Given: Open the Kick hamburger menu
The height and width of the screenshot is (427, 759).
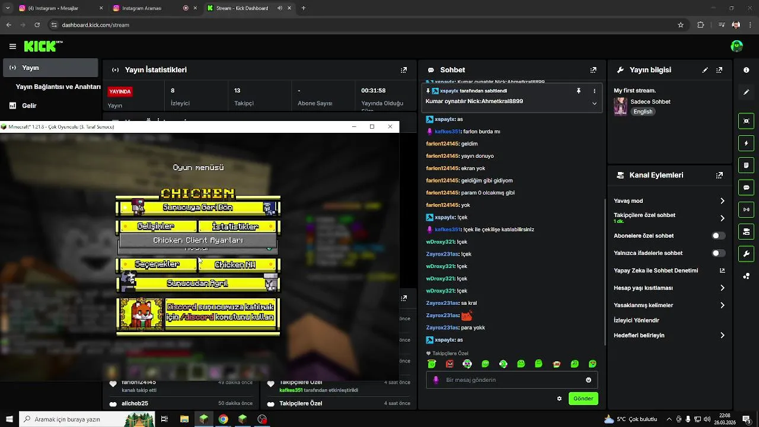Looking at the screenshot, I should [x=12, y=46].
